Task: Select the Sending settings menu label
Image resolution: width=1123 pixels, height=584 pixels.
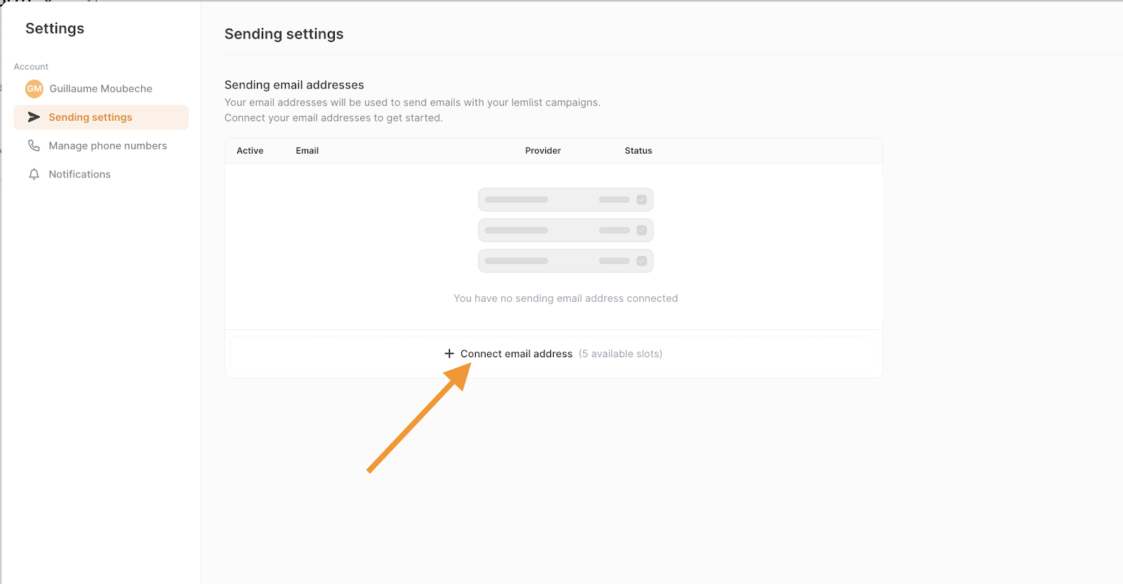Action: 90,117
